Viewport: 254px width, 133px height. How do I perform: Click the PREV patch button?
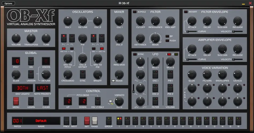(x=66, y=121)
